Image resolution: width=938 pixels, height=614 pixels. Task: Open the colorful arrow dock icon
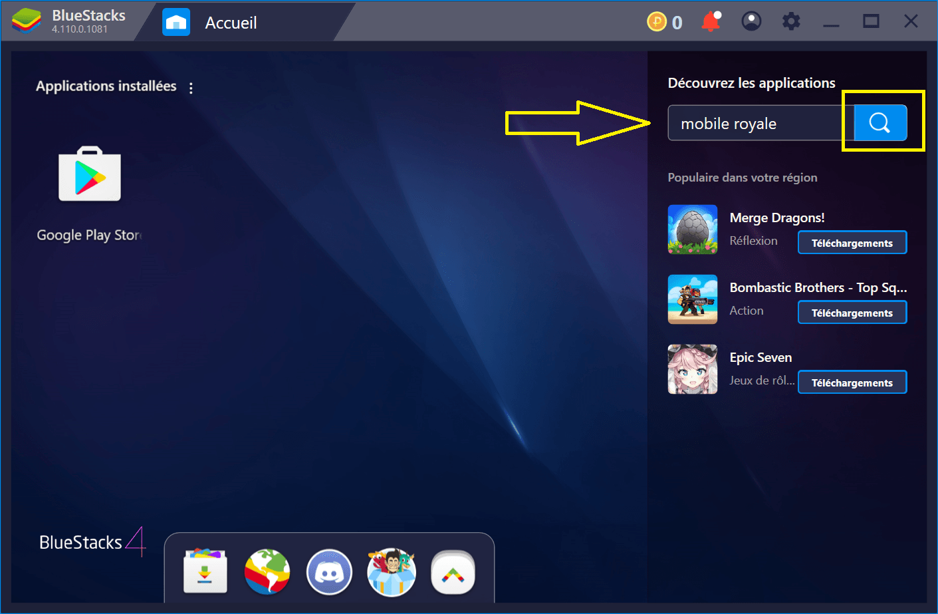point(453,573)
